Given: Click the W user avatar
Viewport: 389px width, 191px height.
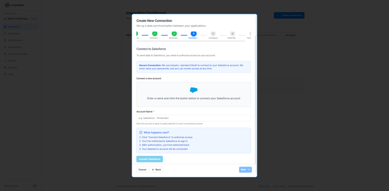Looking at the screenshot, I should pos(35,186).
